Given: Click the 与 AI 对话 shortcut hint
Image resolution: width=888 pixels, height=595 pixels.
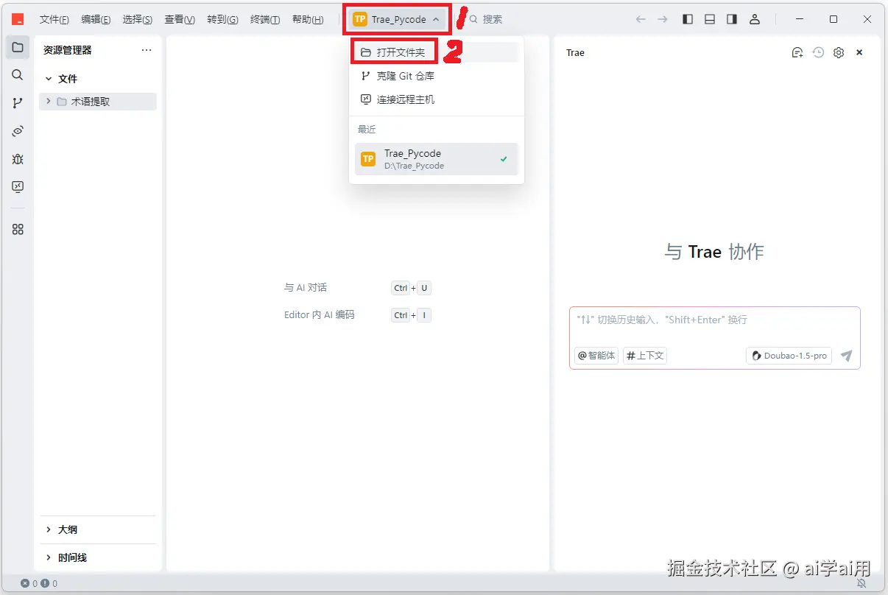Looking at the screenshot, I should pyautogui.click(x=306, y=288).
